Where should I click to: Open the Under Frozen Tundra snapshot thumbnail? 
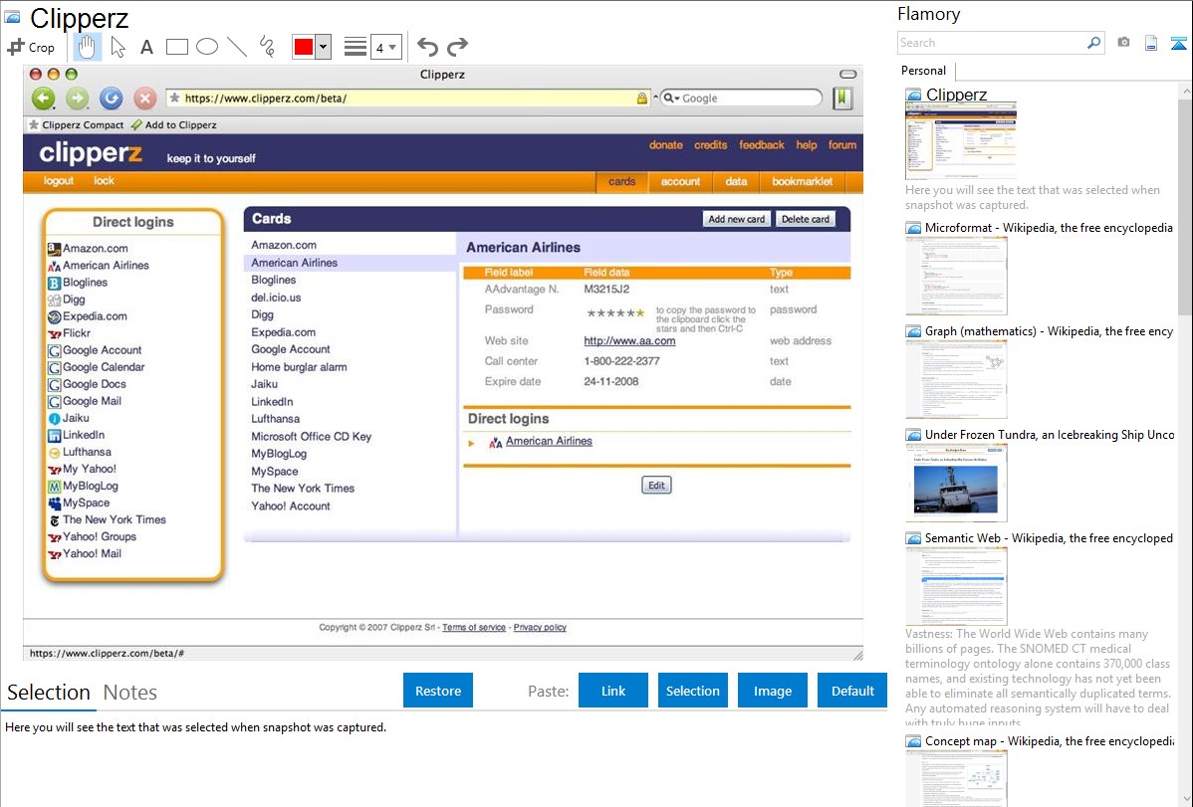point(956,483)
